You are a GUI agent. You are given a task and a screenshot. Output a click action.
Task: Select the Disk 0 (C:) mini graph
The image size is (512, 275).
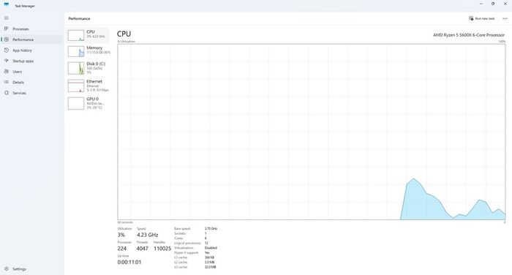pyautogui.click(x=76, y=68)
